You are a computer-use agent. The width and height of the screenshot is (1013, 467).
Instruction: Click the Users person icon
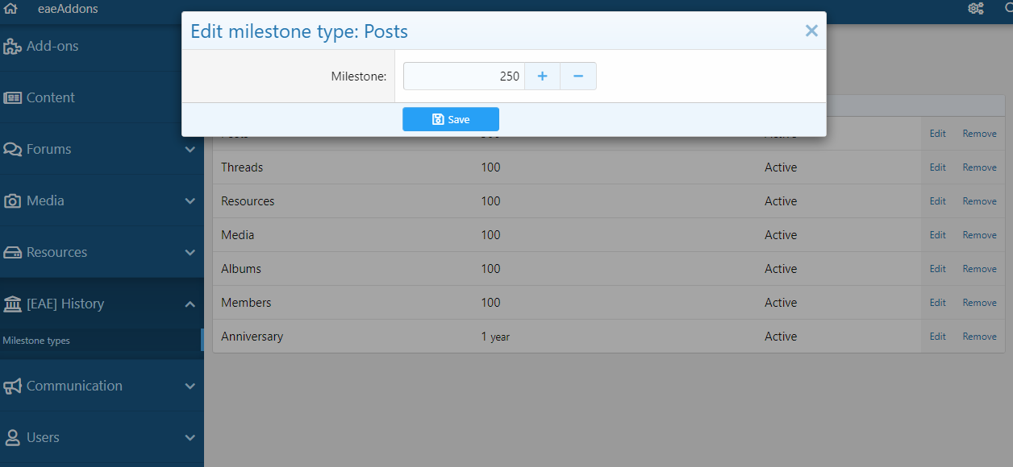pyautogui.click(x=12, y=438)
